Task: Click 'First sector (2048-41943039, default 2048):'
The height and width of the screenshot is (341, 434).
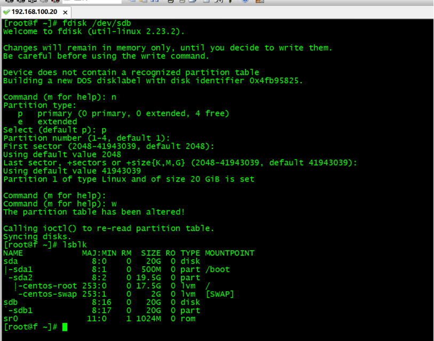Action: (x=109, y=146)
